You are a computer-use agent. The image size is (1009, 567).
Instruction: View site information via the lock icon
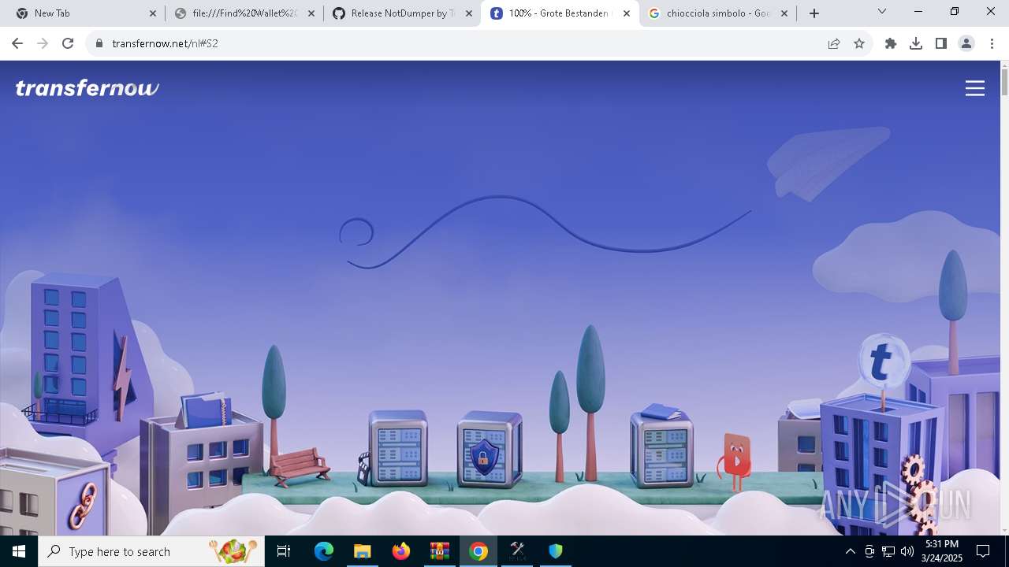pyautogui.click(x=99, y=43)
